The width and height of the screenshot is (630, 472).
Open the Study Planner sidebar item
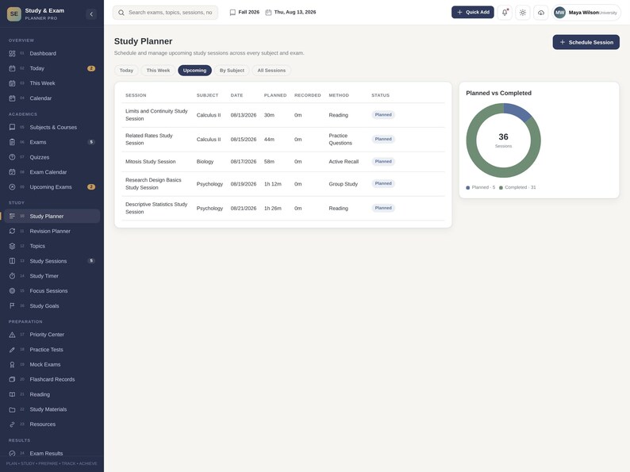(x=52, y=216)
